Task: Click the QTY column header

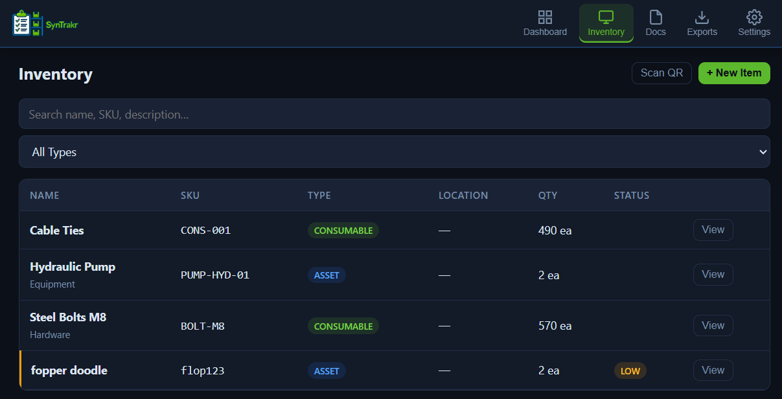Action: click(x=547, y=196)
